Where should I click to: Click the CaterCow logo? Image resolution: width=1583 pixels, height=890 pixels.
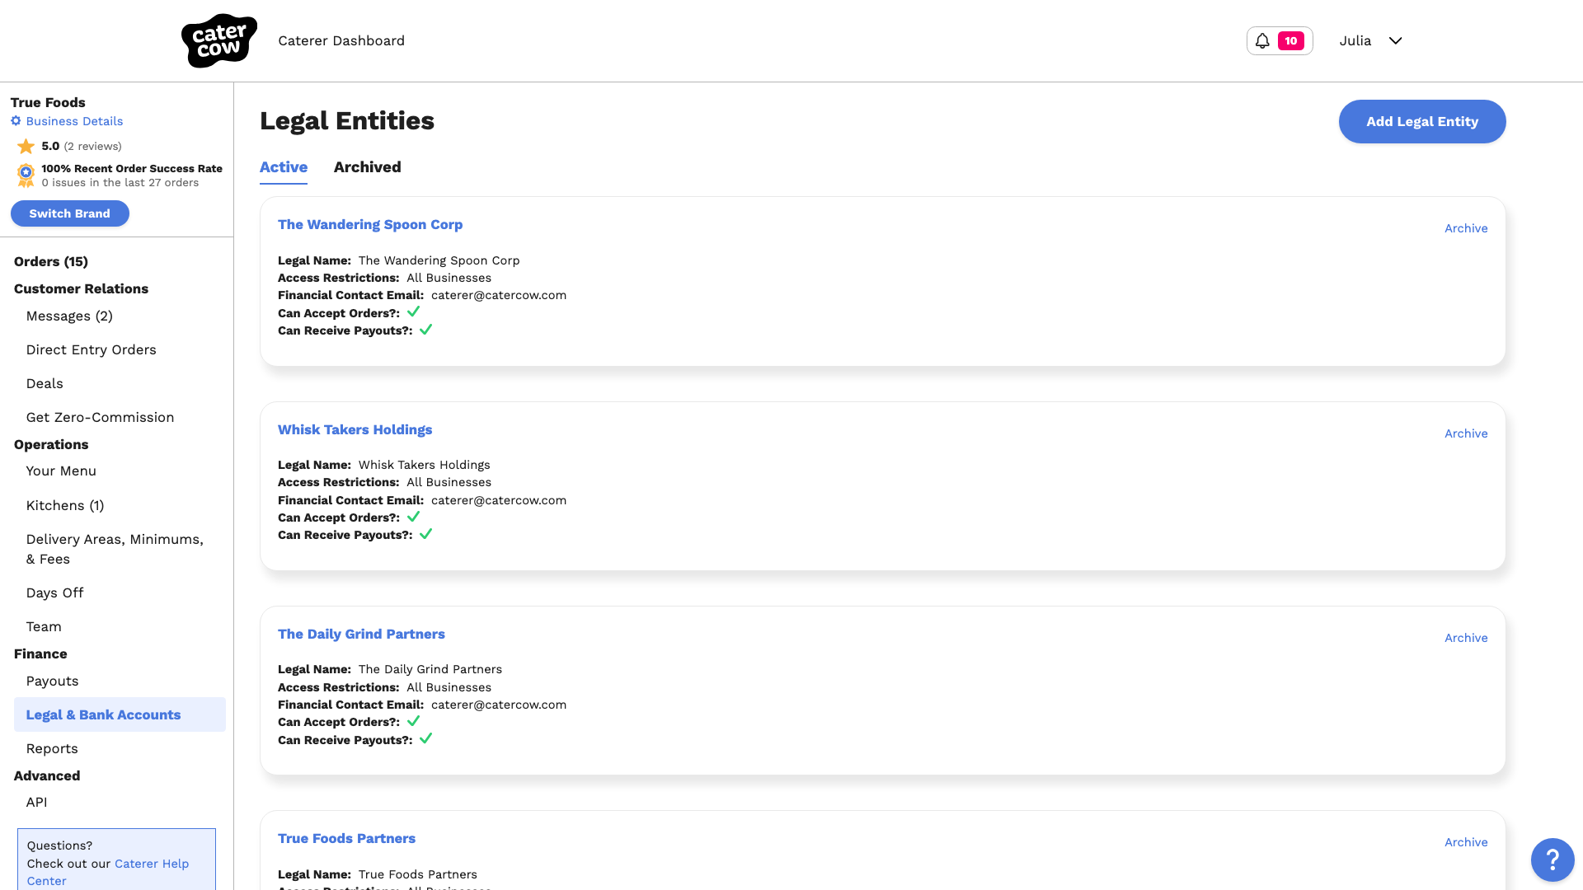pos(219,40)
